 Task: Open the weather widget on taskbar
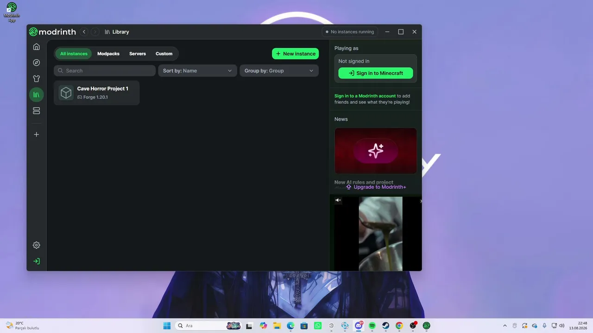click(x=22, y=326)
